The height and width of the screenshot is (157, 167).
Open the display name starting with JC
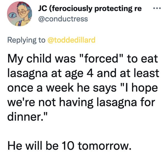tap(90, 9)
